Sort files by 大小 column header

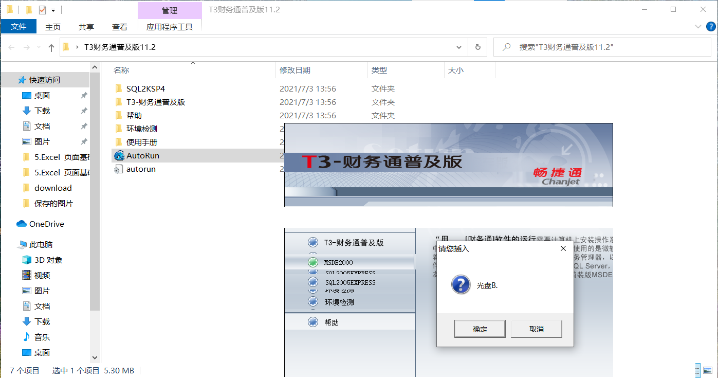[456, 70]
